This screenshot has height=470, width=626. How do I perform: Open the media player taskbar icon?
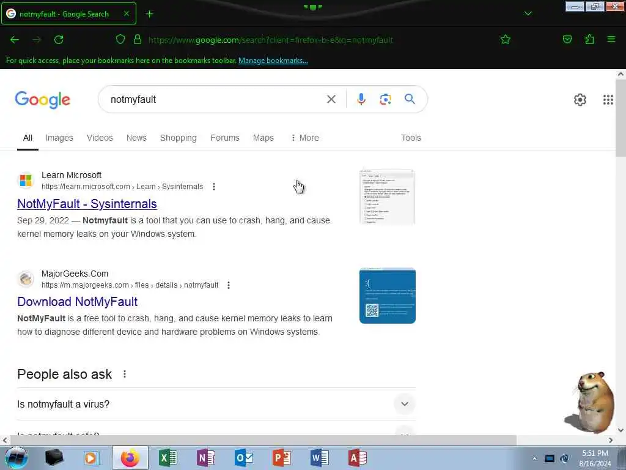92,458
